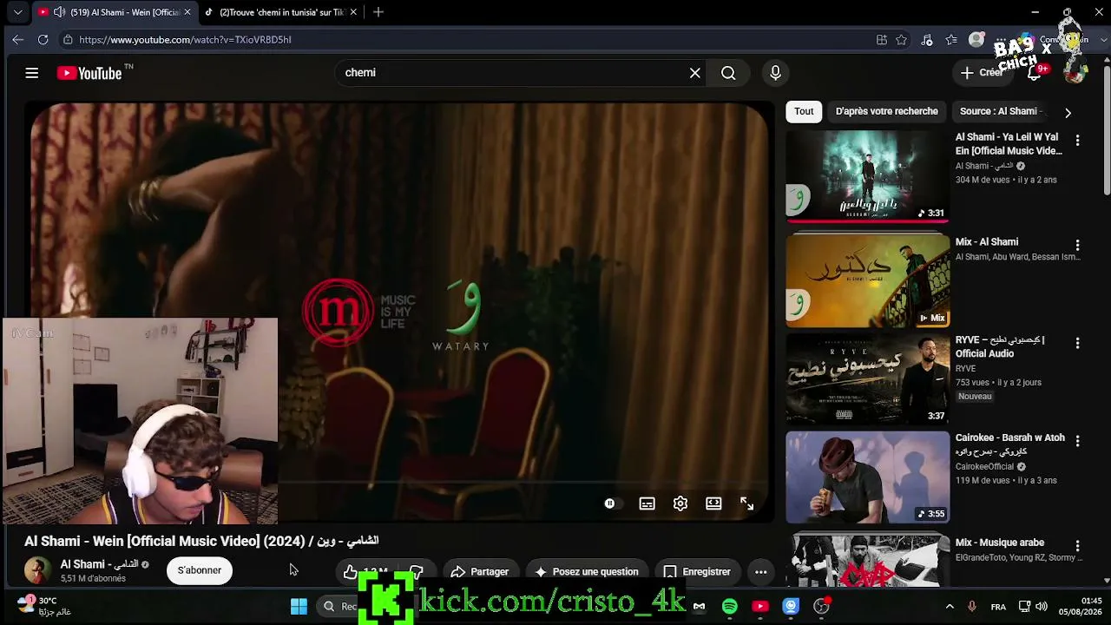This screenshot has height=625, width=1111.
Task: Click 'Posez une question' button
Action: [587, 571]
